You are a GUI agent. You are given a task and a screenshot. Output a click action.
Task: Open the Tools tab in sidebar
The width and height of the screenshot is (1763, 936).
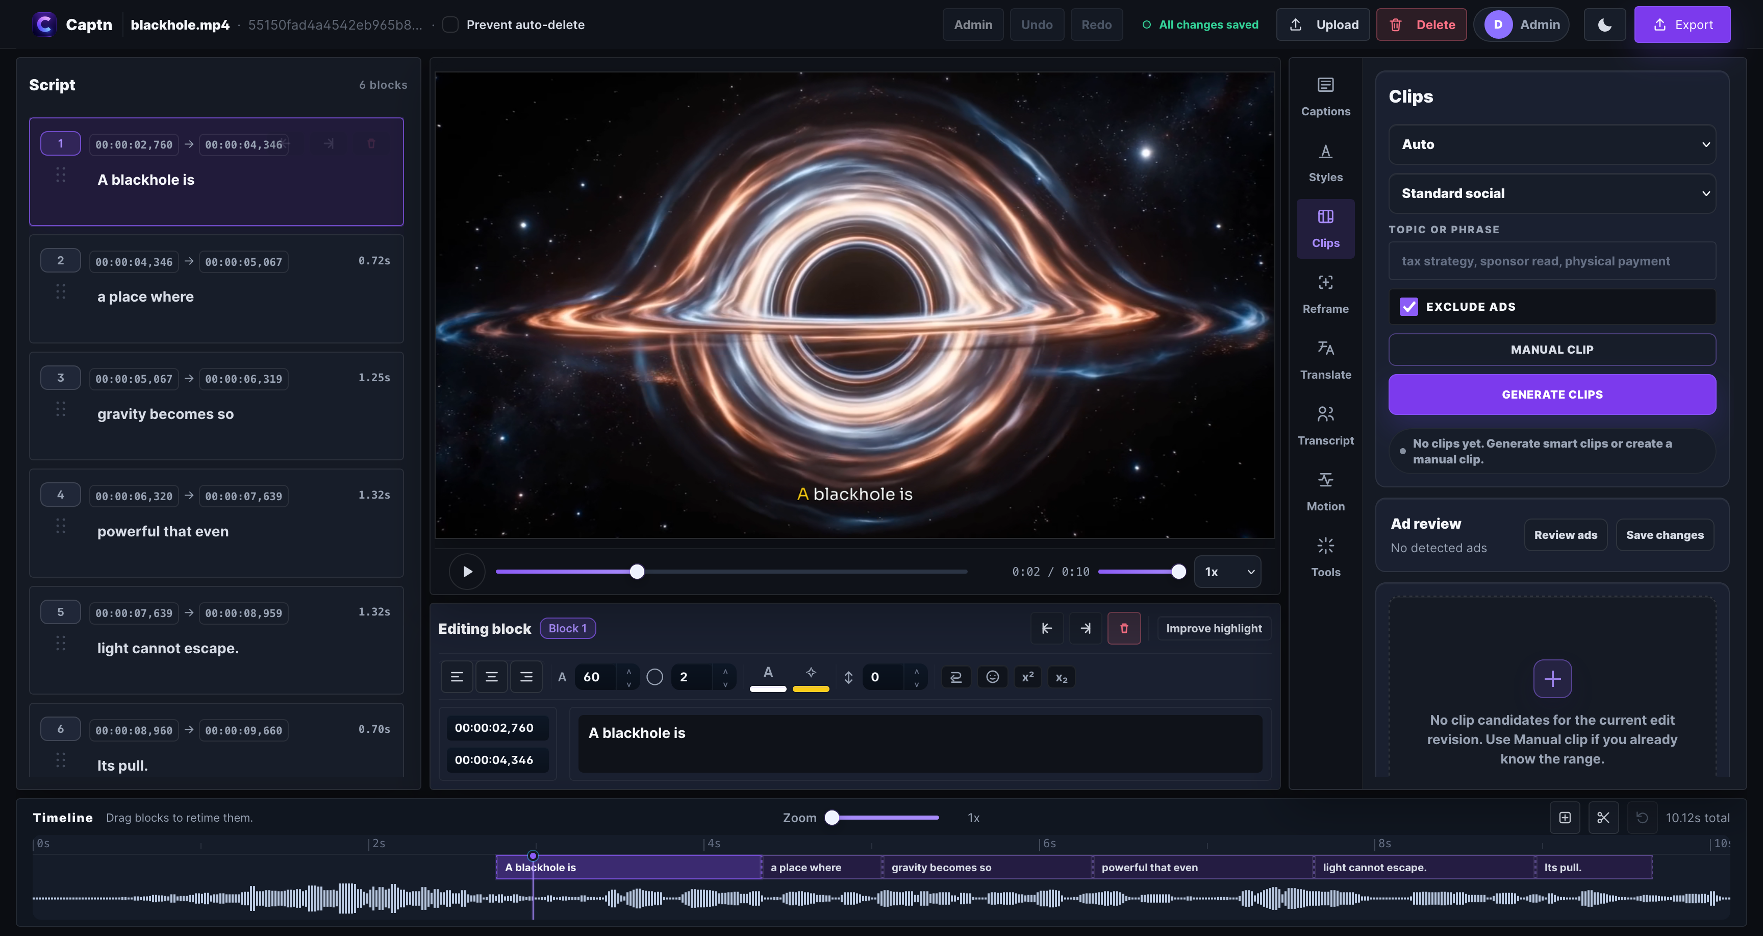(1325, 557)
